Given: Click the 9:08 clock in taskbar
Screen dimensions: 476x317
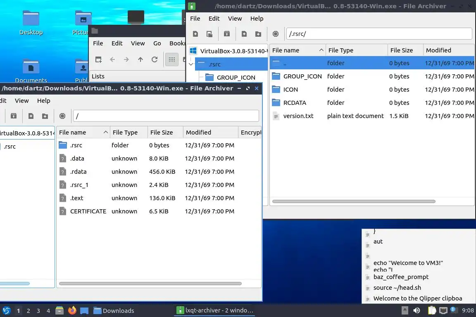Looking at the screenshot, I should (x=468, y=310).
